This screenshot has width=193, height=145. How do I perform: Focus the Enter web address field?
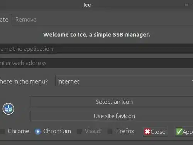(96, 63)
